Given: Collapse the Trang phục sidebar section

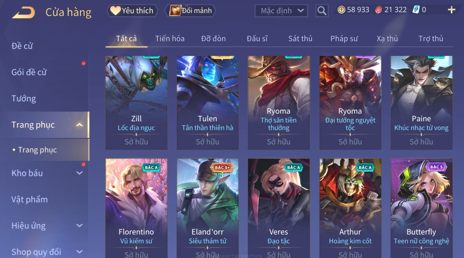Looking at the screenshot, I should [79, 125].
